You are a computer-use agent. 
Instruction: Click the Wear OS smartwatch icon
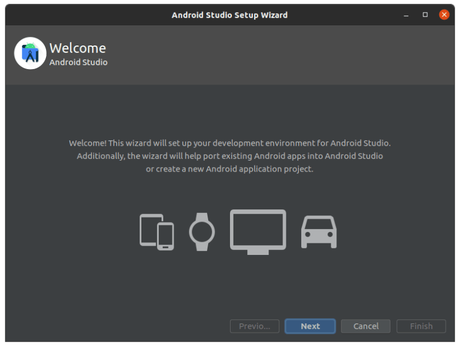click(202, 231)
